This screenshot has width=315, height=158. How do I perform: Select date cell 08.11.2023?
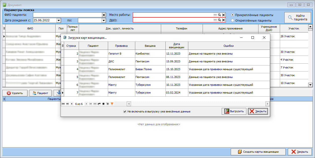[177, 77]
